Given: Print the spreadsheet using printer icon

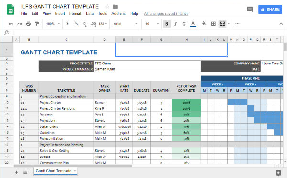Looking at the screenshot, I should (28, 24).
